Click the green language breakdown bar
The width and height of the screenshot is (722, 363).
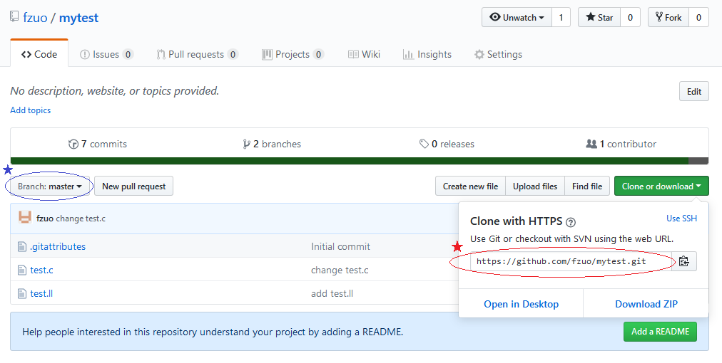[x=350, y=161]
